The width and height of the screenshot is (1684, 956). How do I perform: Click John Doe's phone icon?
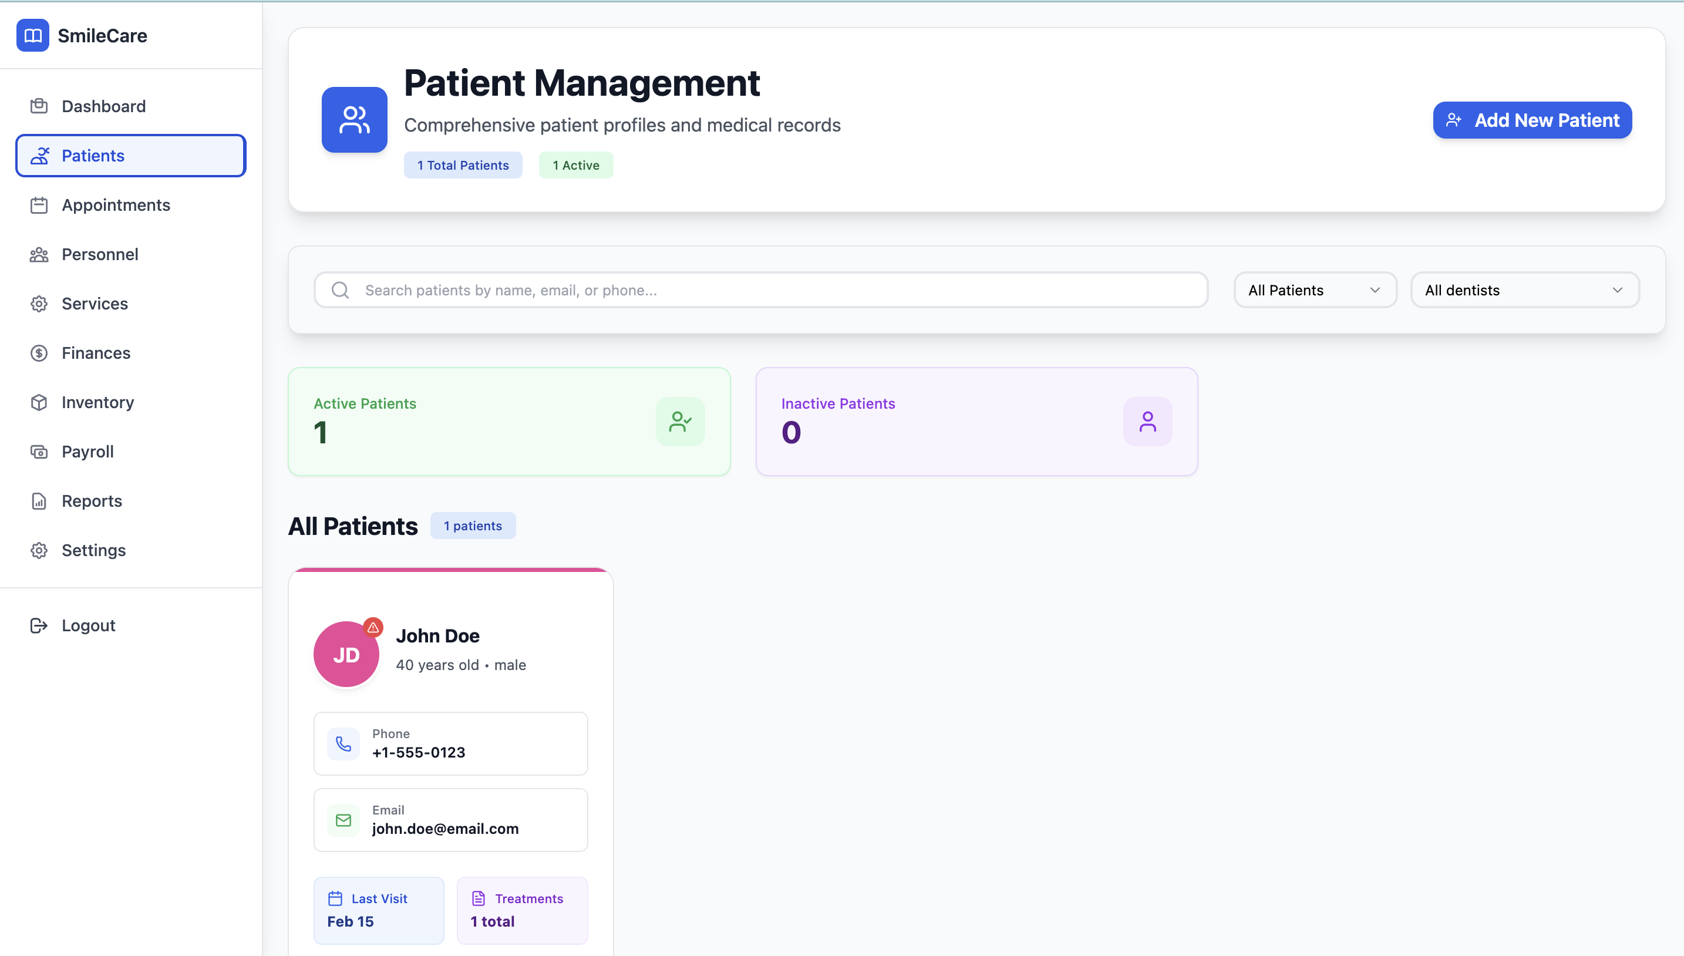(x=343, y=744)
